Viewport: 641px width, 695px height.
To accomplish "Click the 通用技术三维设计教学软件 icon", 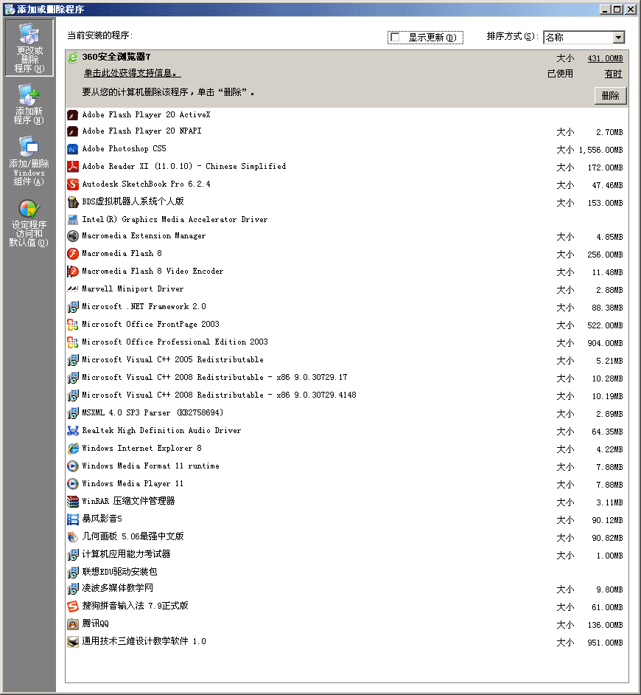I will click(x=73, y=642).
